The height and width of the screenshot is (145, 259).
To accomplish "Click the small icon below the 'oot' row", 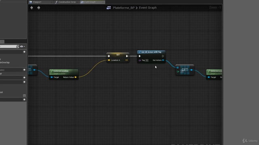I will coord(24,95).
